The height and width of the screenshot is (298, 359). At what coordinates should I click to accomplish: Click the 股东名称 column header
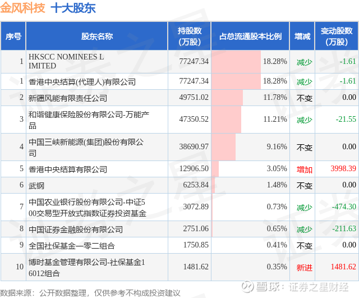[x=97, y=36]
